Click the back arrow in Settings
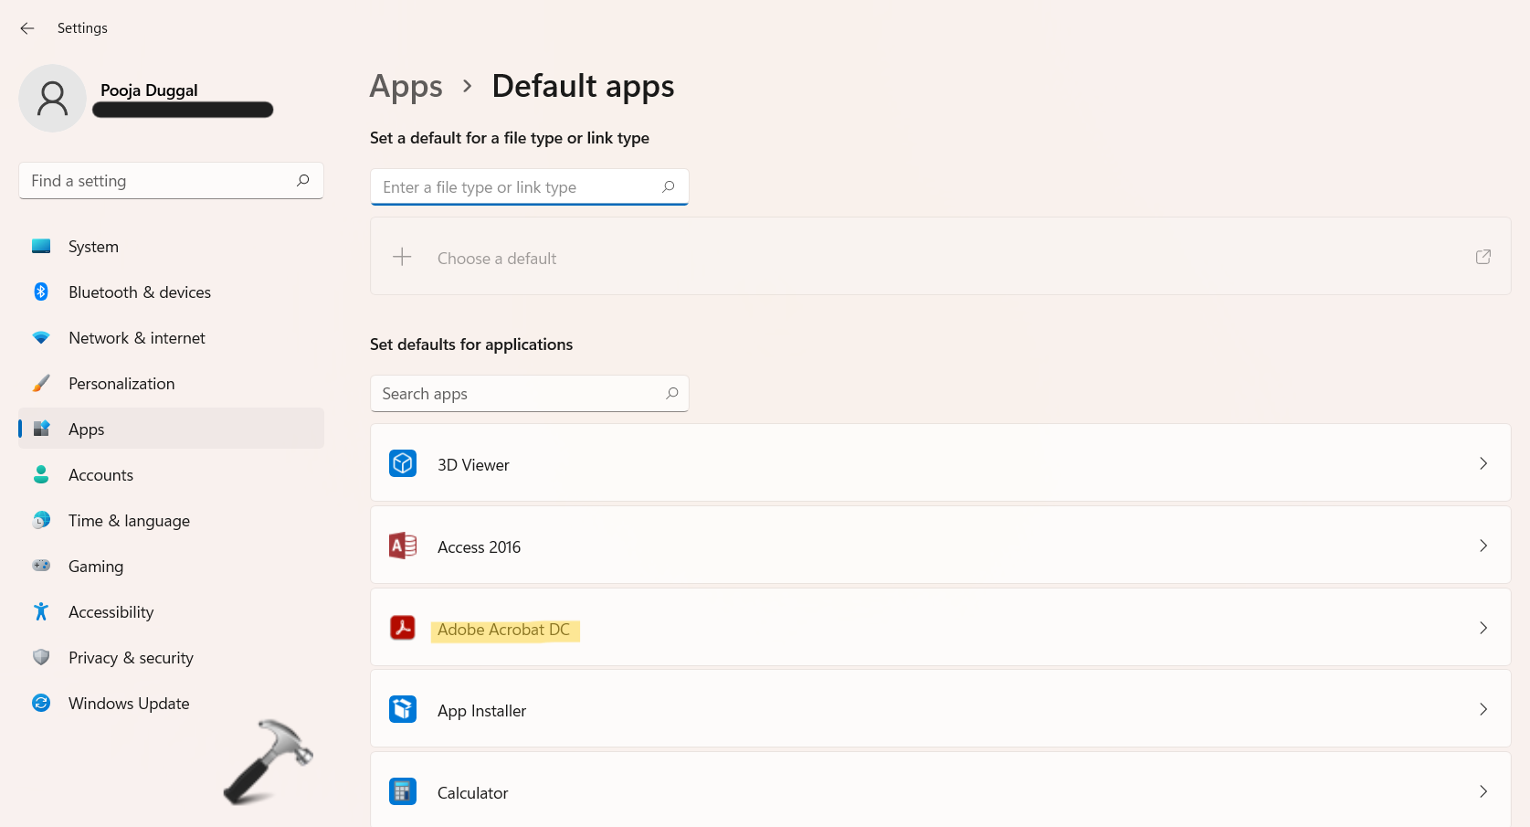1530x827 pixels. 27,28
